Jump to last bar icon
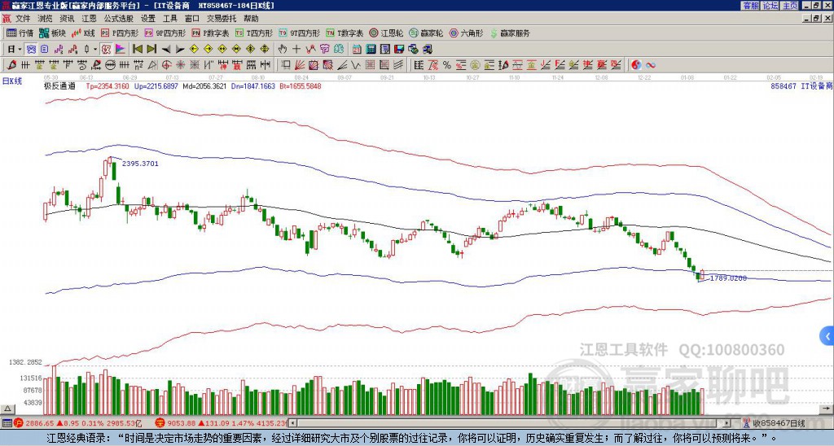 coord(151,50)
